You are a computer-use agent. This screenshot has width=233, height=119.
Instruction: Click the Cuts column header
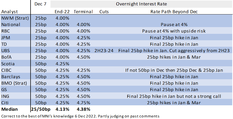click(x=104, y=12)
